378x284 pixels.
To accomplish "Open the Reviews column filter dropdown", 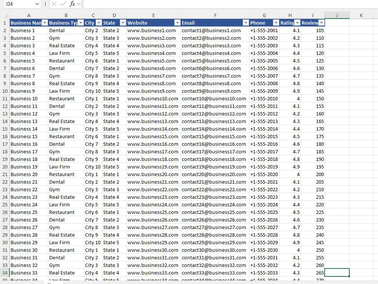I will point(322,23).
